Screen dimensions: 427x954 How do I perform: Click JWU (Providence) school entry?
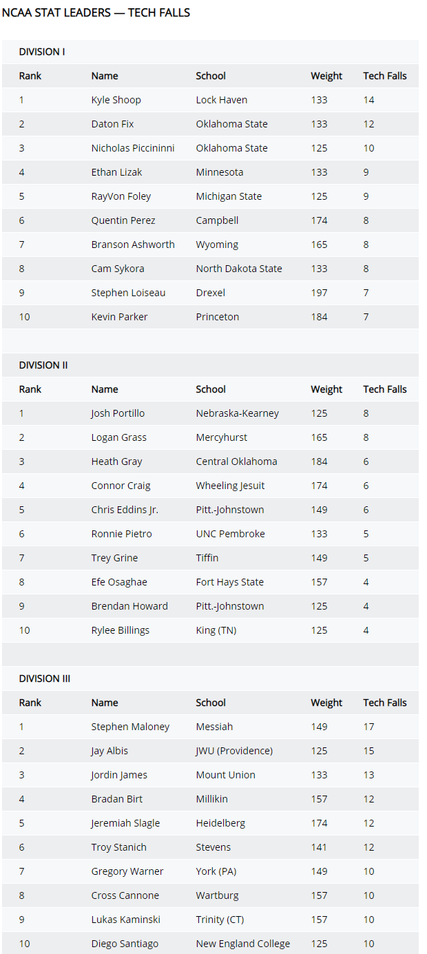tap(234, 751)
